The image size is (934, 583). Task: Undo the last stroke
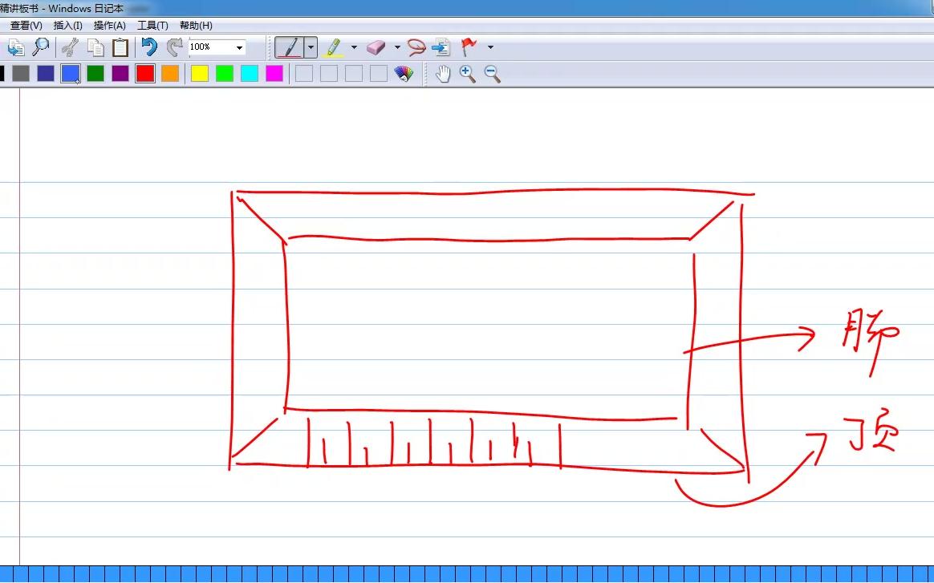pyautogui.click(x=149, y=47)
